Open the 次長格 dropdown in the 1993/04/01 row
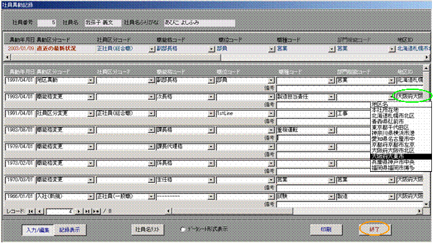Viewport: 434px width, 243px height. click(x=211, y=97)
